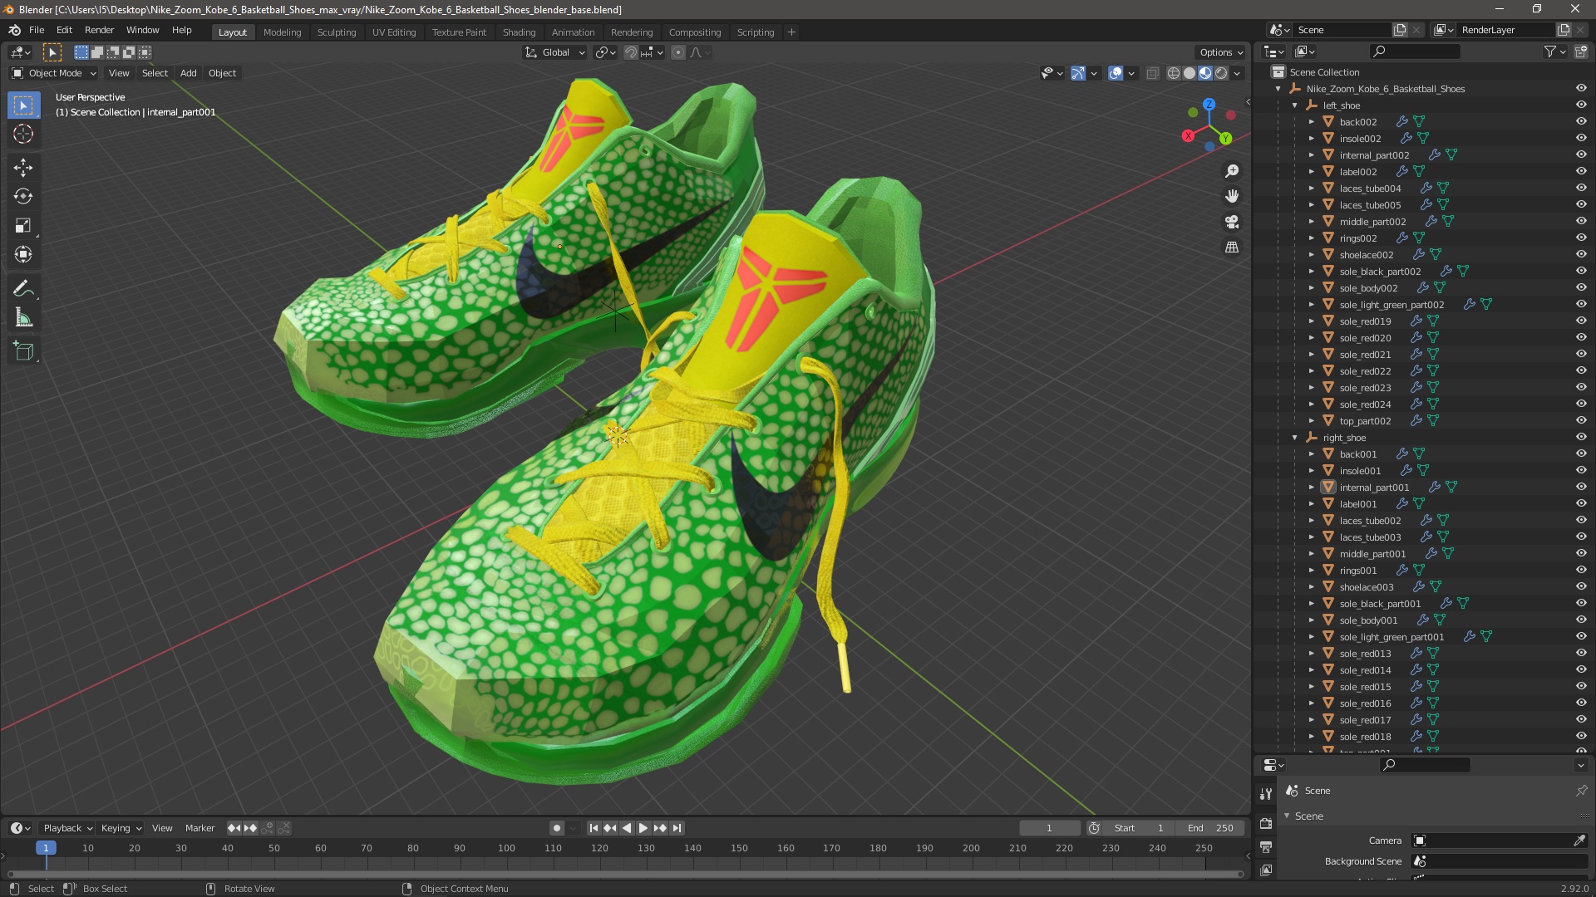Open the Keying dropdown

click(x=121, y=828)
